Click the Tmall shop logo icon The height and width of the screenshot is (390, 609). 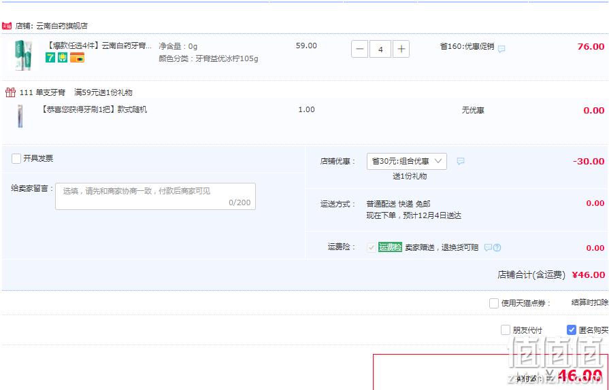7,26
